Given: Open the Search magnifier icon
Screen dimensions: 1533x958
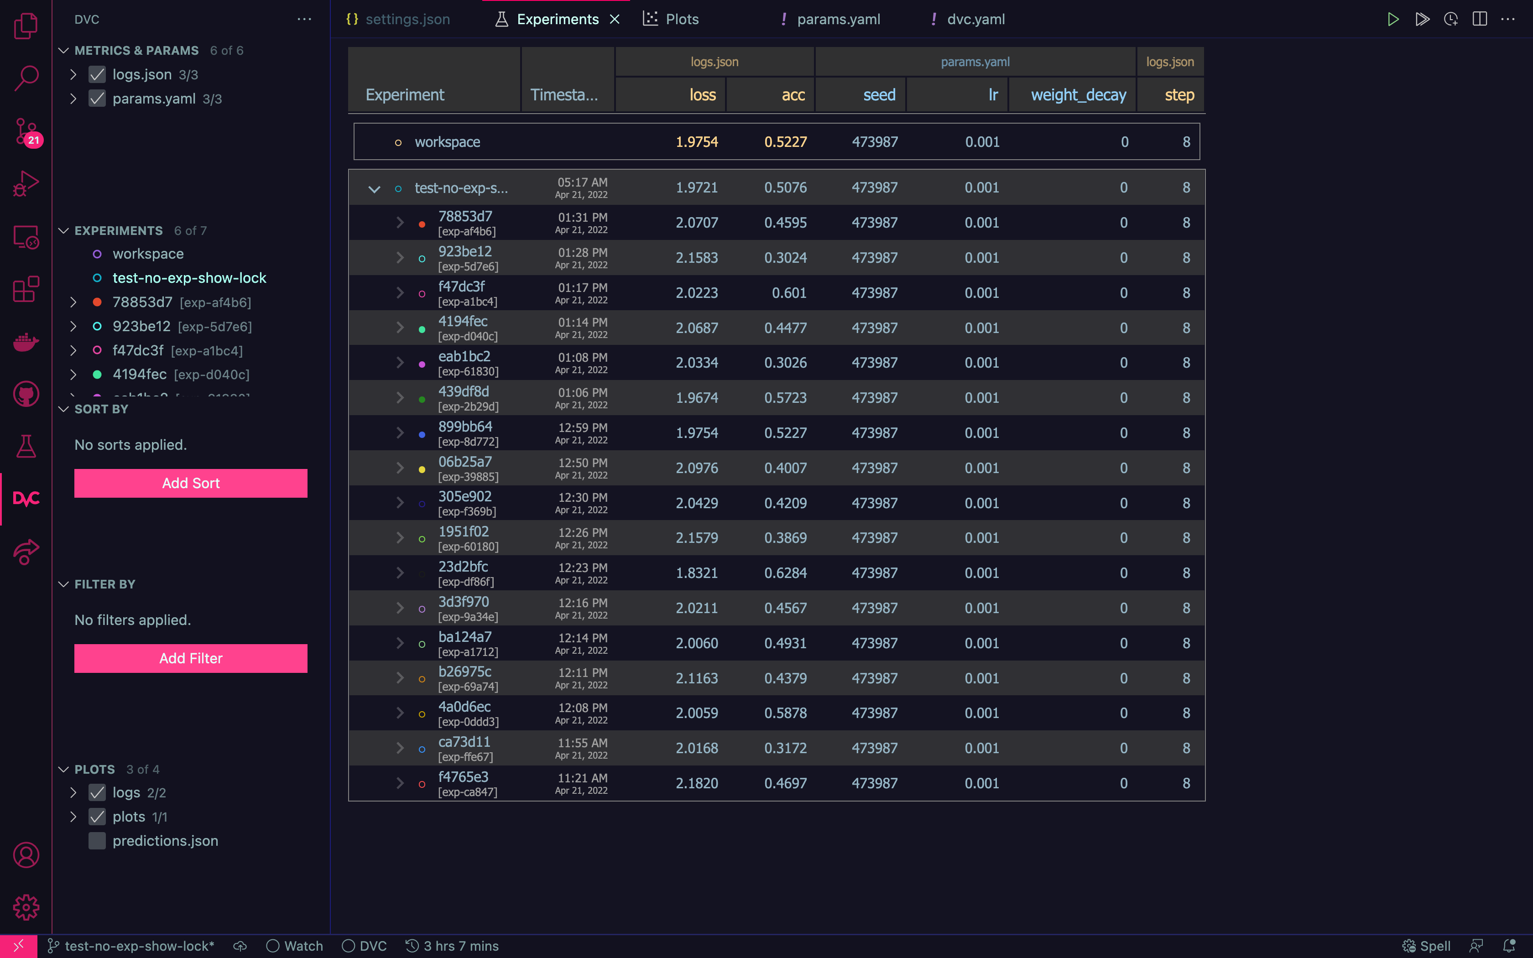Looking at the screenshot, I should point(26,78).
